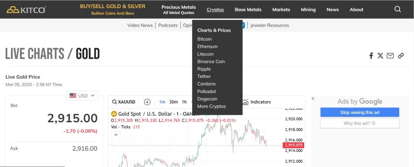Select the 1h chart interval
This screenshot has height=167, width=414.
(x=184, y=102)
